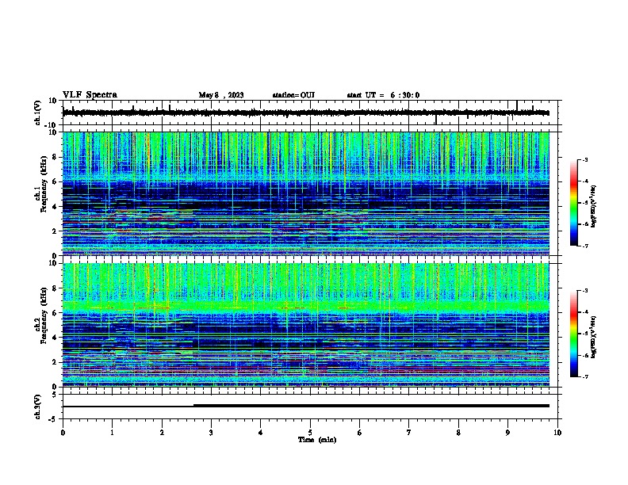628x485 pixels.
Task: Click the "-7" tick on ch.2 colorbar
Action: (584, 376)
